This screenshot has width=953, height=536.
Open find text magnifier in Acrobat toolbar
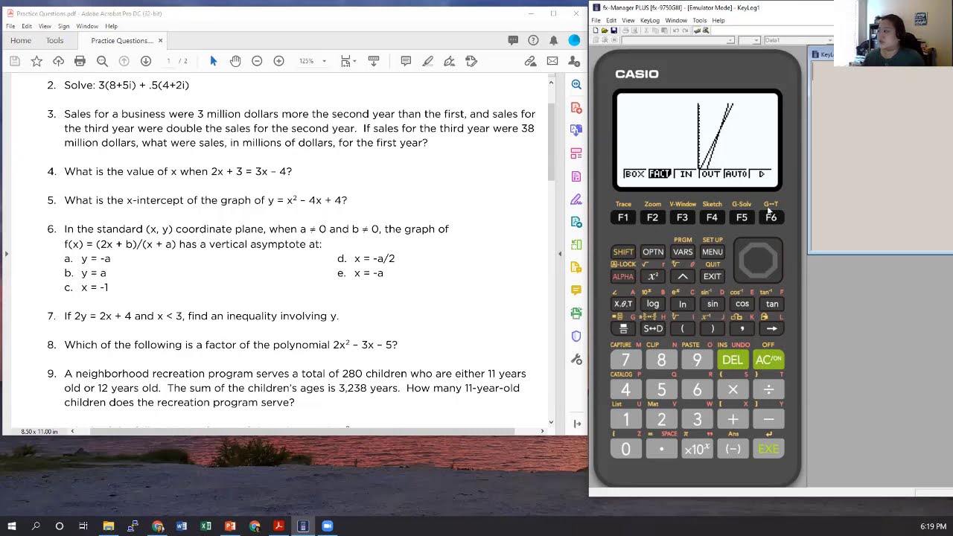[102, 61]
